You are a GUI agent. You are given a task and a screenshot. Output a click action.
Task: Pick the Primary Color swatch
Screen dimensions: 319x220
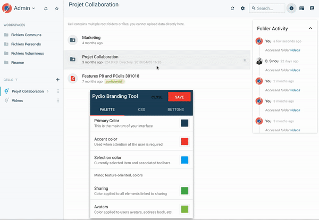(x=184, y=123)
